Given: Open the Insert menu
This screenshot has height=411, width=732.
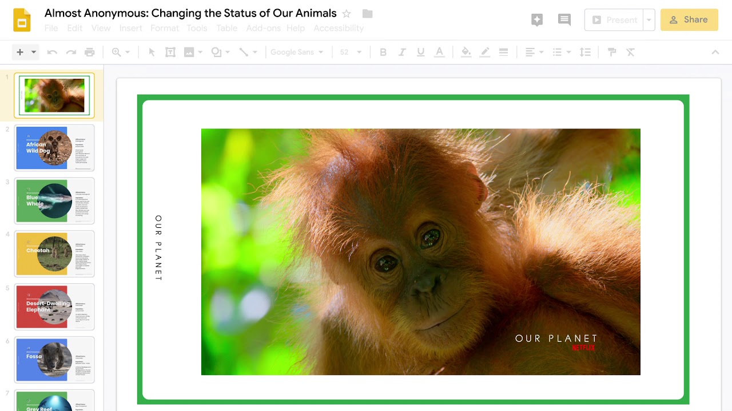Looking at the screenshot, I should pyautogui.click(x=131, y=28).
